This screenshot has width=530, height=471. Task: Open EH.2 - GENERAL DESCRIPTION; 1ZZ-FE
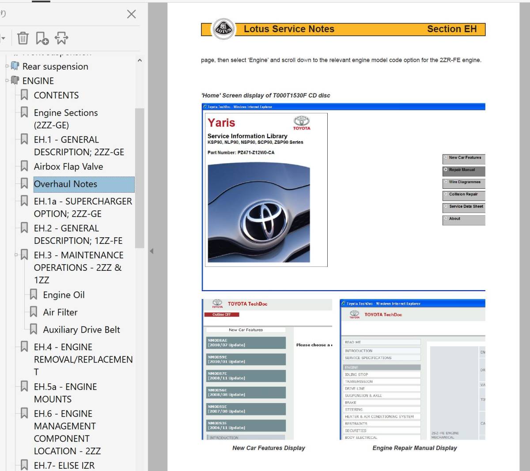click(x=78, y=235)
